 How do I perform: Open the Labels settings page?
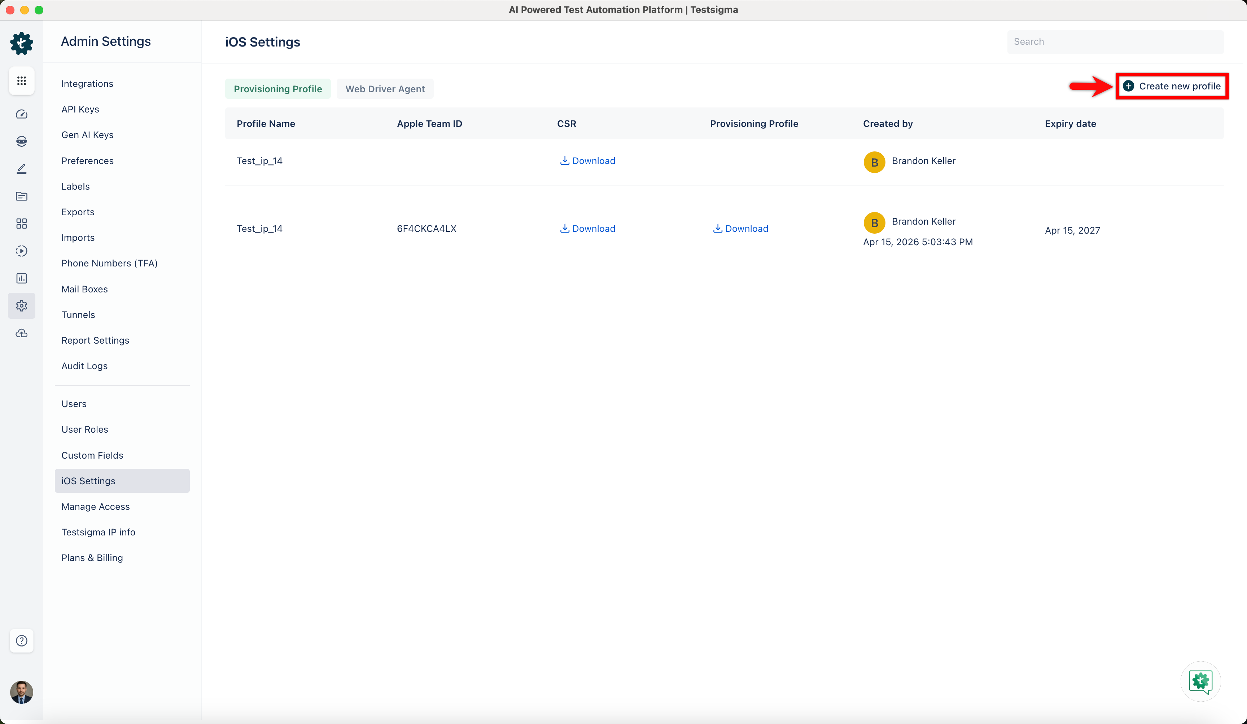(76, 186)
